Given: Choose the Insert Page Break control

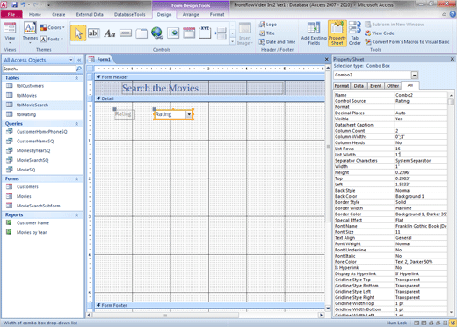Looking at the screenshot, I should coord(221,33).
